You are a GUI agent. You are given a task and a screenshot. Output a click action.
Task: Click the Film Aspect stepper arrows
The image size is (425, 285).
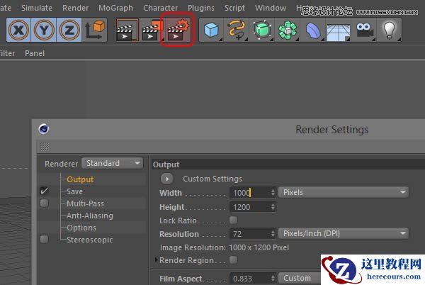click(x=273, y=278)
